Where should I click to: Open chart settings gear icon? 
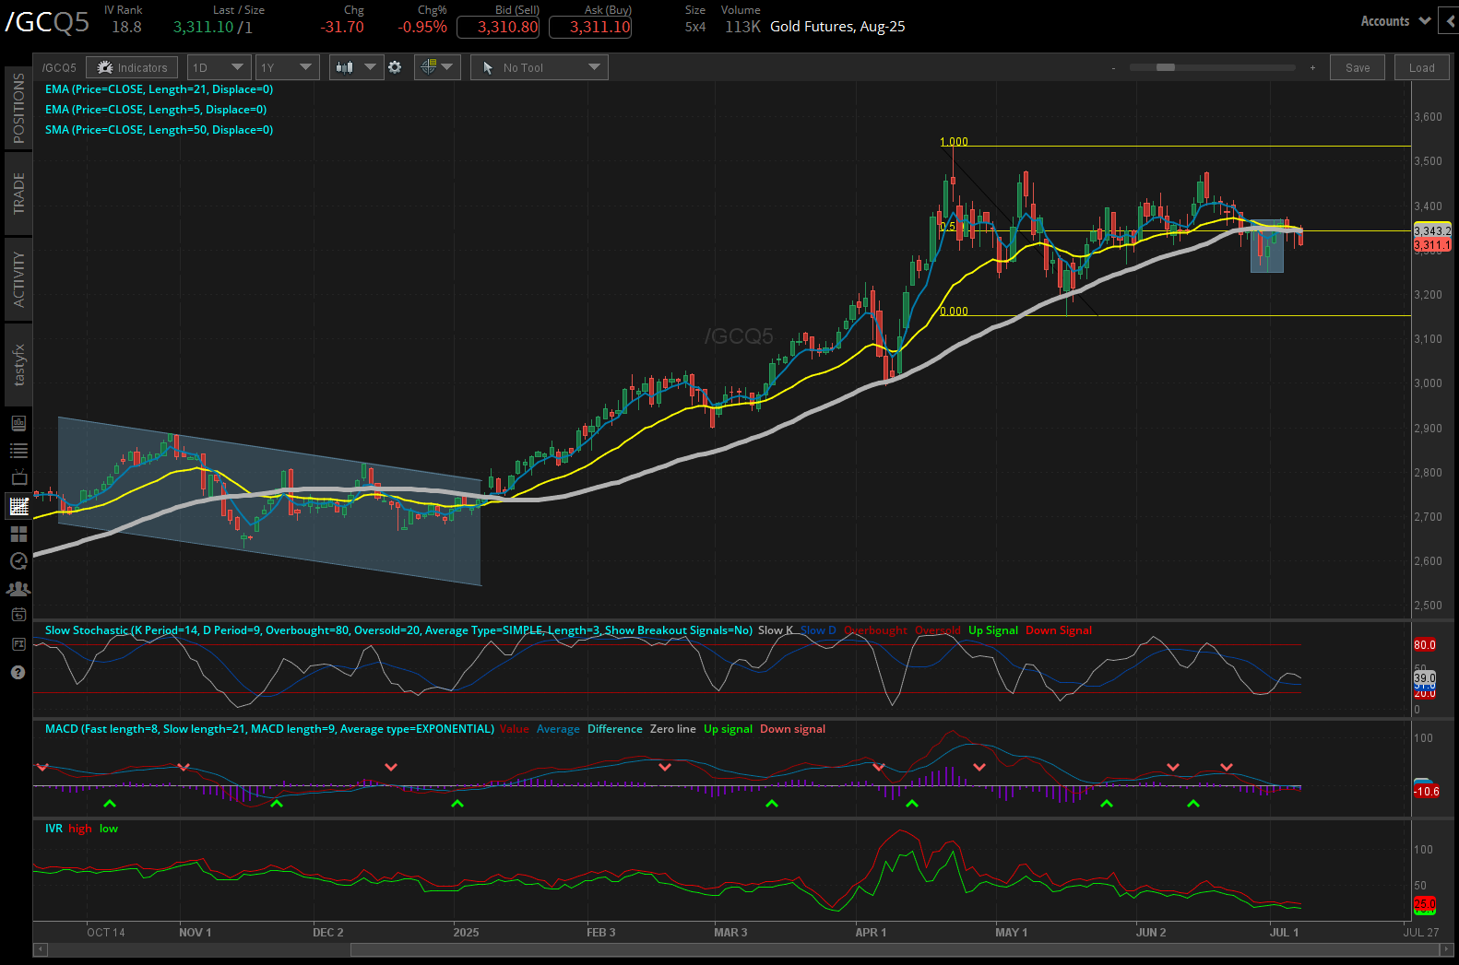[x=395, y=67]
